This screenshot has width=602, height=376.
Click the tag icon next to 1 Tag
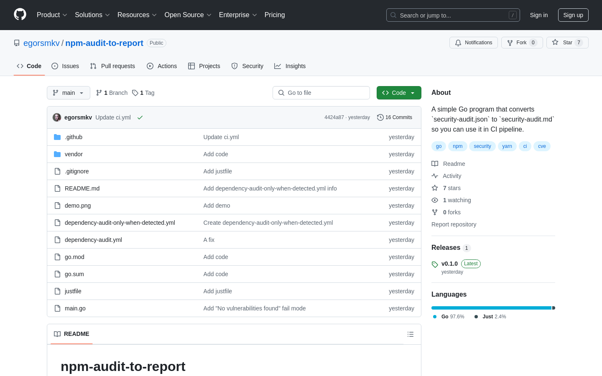[x=135, y=93]
